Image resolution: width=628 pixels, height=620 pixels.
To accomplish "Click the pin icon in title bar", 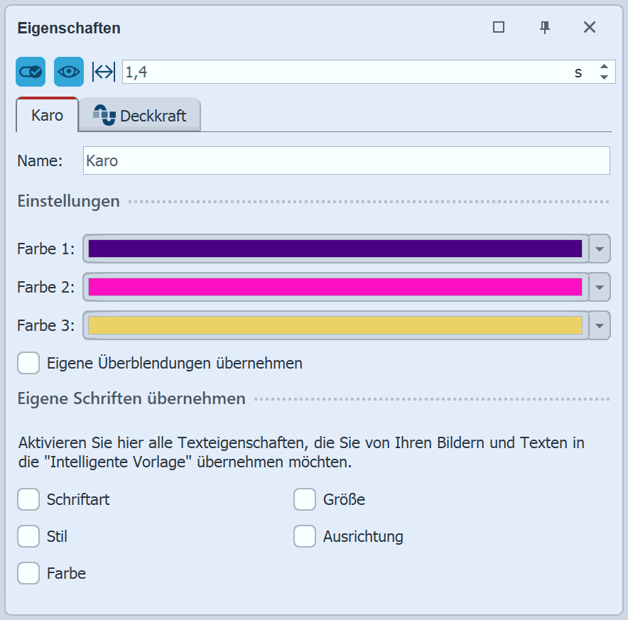I will tap(545, 28).
